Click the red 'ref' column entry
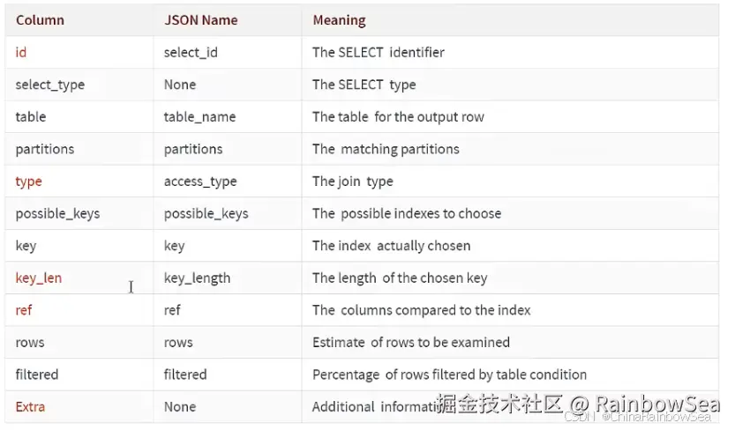 point(24,310)
